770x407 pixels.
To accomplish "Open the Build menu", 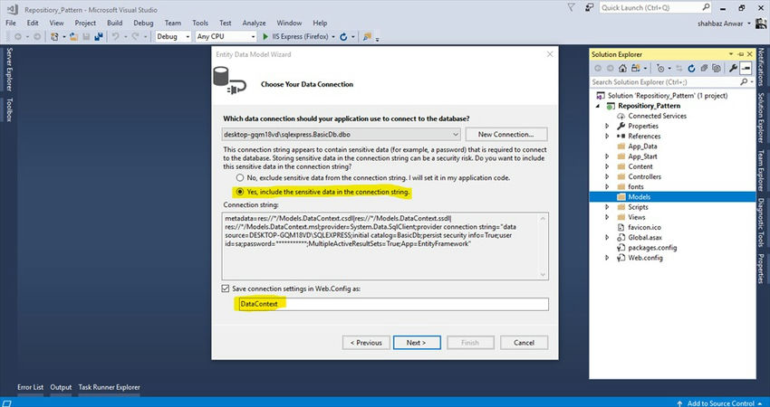I will 114,23.
